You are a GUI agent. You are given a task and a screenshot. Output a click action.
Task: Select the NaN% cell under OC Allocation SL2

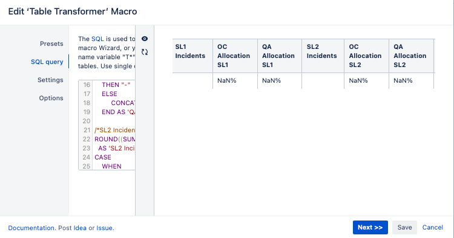(366, 80)
